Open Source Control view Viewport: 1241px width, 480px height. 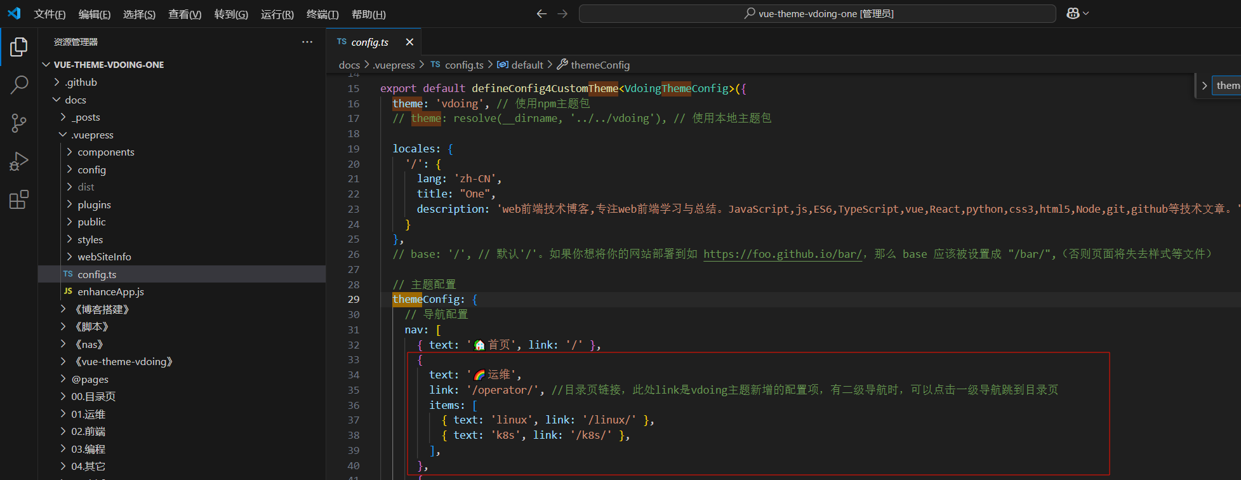tap(19, 123)
